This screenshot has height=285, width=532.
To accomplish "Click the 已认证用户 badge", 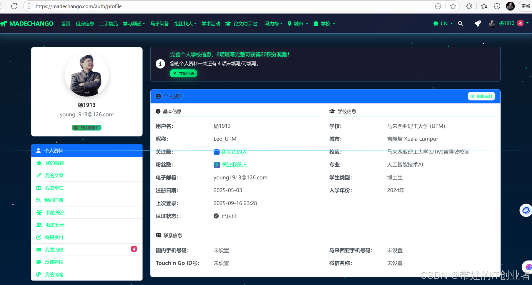I will [87, 128].
